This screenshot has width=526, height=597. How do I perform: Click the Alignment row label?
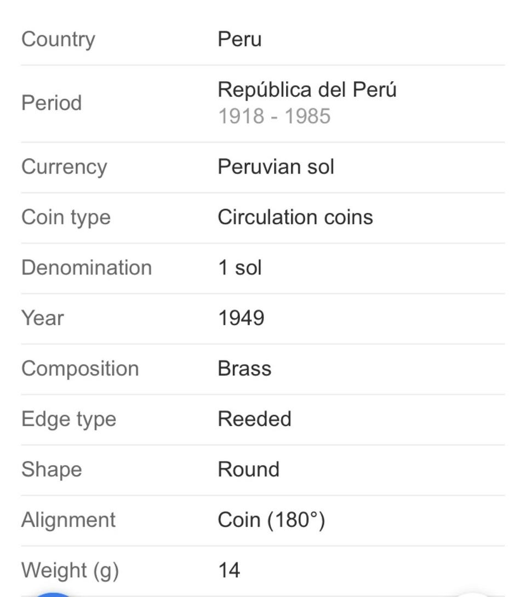pyautogui.click(x=68, y=520)
